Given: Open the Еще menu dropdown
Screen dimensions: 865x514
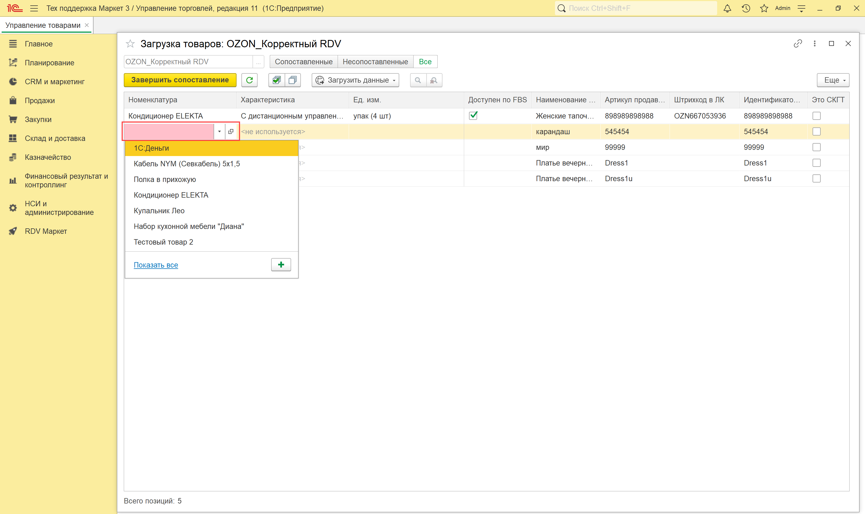Looking at the screenshot, I should click(833, 80).
